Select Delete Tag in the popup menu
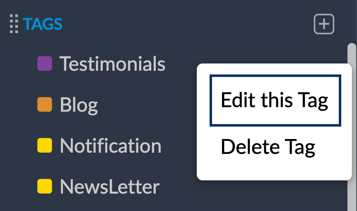Image resolution: width=357 pixels, height=211 pixels. tap(268, 146)
